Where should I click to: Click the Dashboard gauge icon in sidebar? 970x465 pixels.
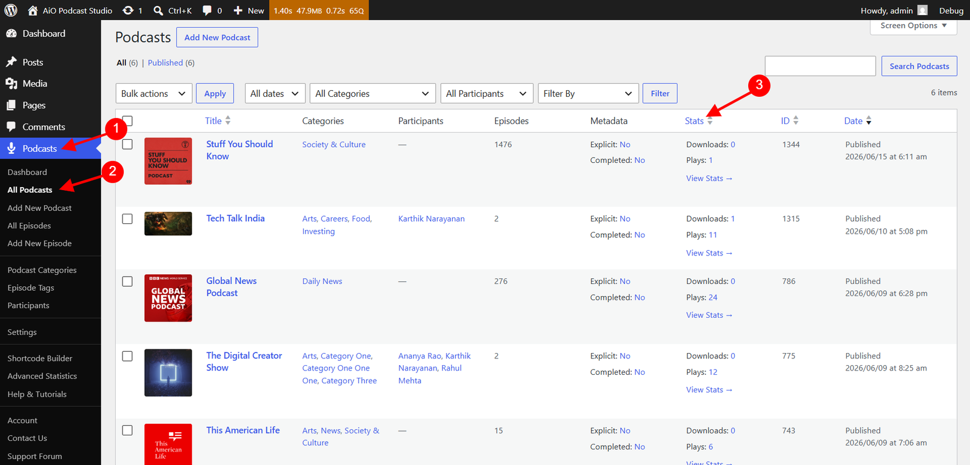click(x=11, y=34)
